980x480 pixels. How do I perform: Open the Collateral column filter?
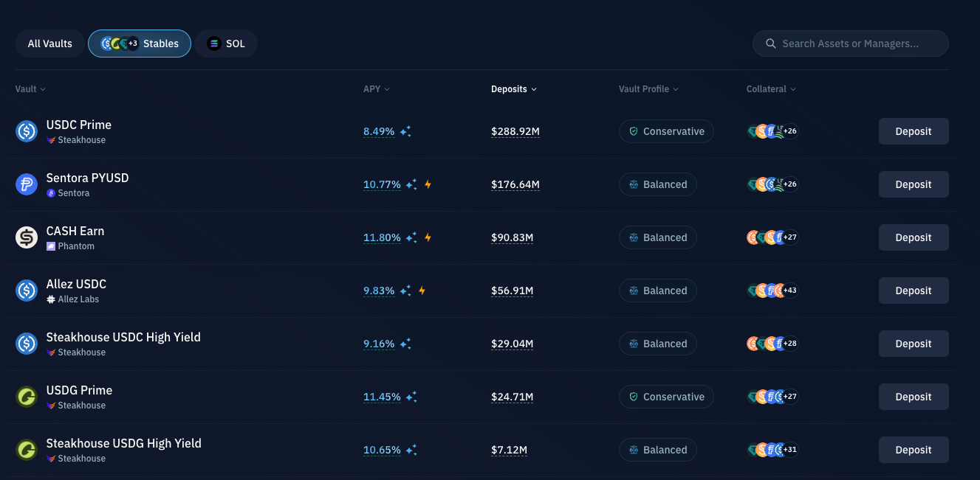[771, 89]
